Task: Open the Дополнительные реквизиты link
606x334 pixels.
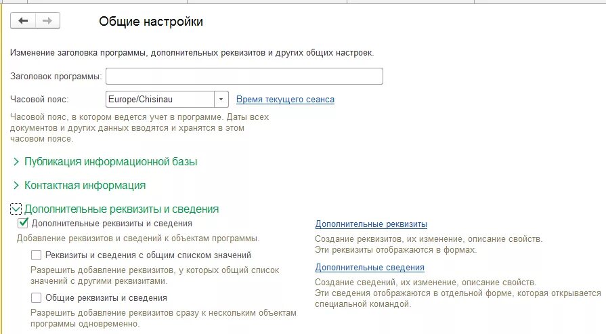Action: [x=371, y=224]
